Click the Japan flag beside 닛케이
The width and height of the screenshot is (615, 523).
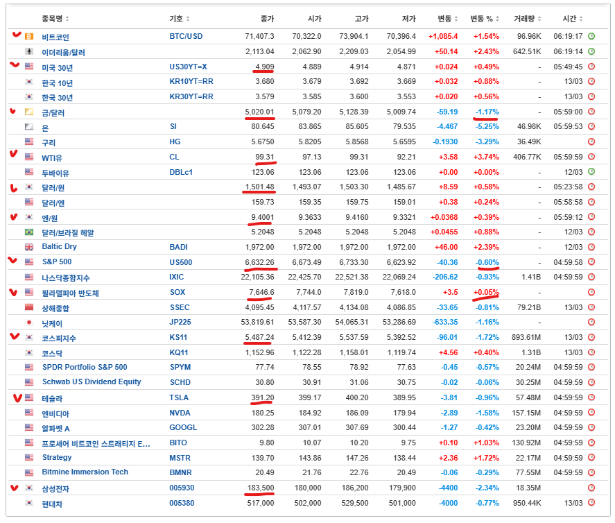pos(29,323)
